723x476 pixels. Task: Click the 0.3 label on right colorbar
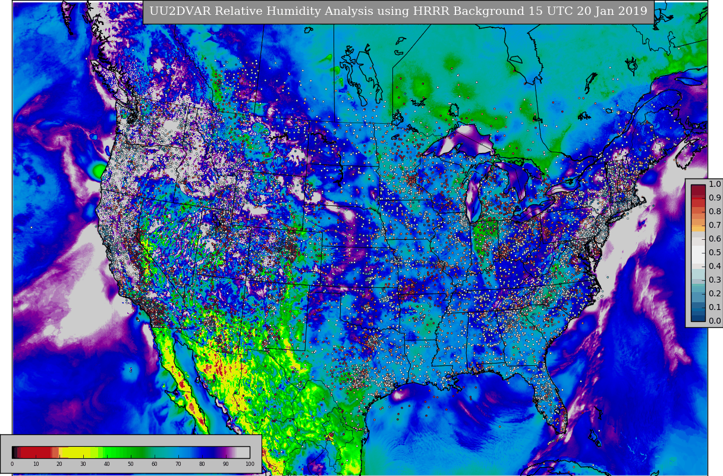pyautogui.click(x=715, y=280)
